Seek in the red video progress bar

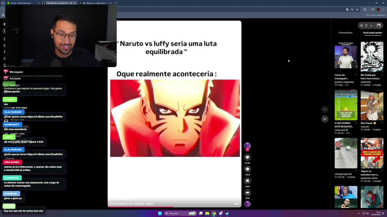tap(174, 207)
